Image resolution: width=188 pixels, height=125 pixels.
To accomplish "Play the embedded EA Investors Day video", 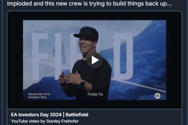I will (x=95, y=60).
